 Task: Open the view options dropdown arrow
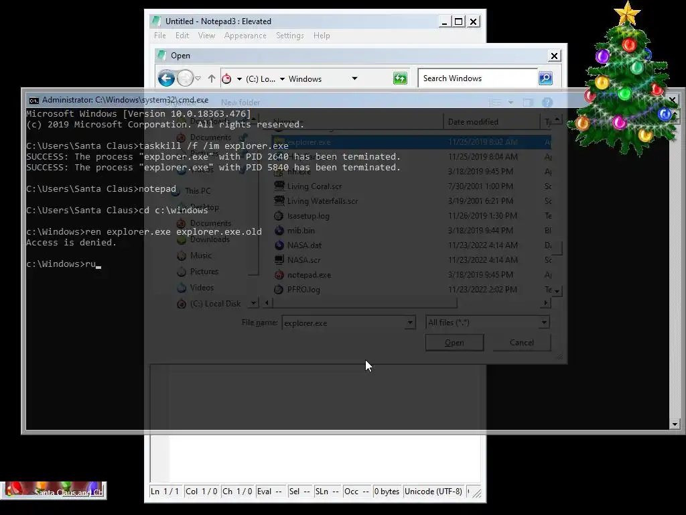coord(510,103)
